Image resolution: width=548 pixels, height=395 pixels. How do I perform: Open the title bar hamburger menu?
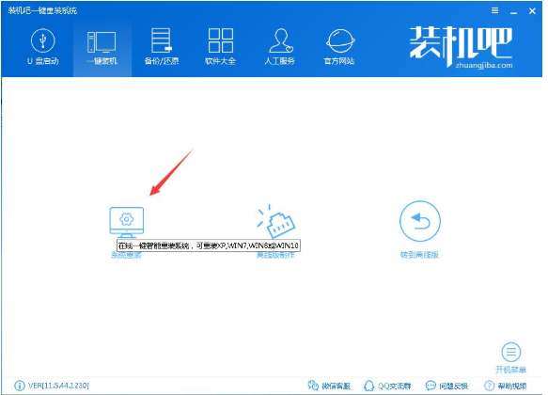click(x=494, y=10)
